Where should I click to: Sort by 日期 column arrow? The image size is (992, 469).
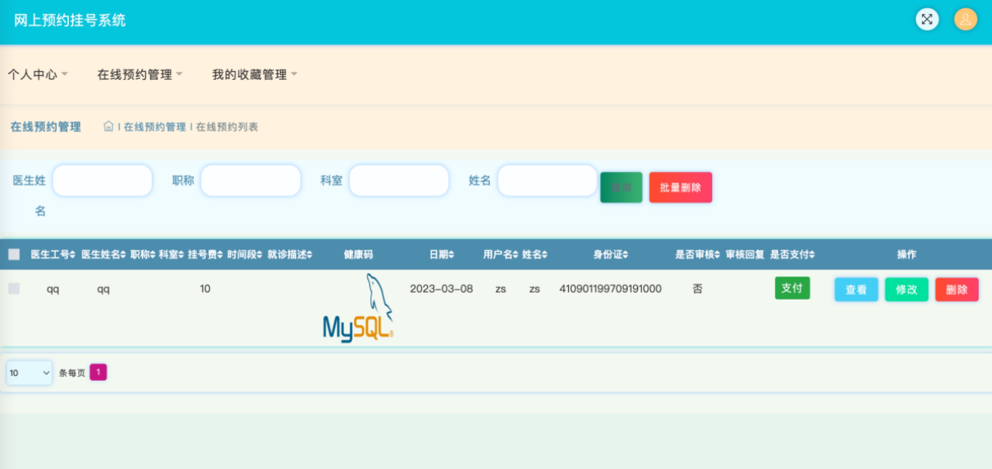click(x=451, y=255)
